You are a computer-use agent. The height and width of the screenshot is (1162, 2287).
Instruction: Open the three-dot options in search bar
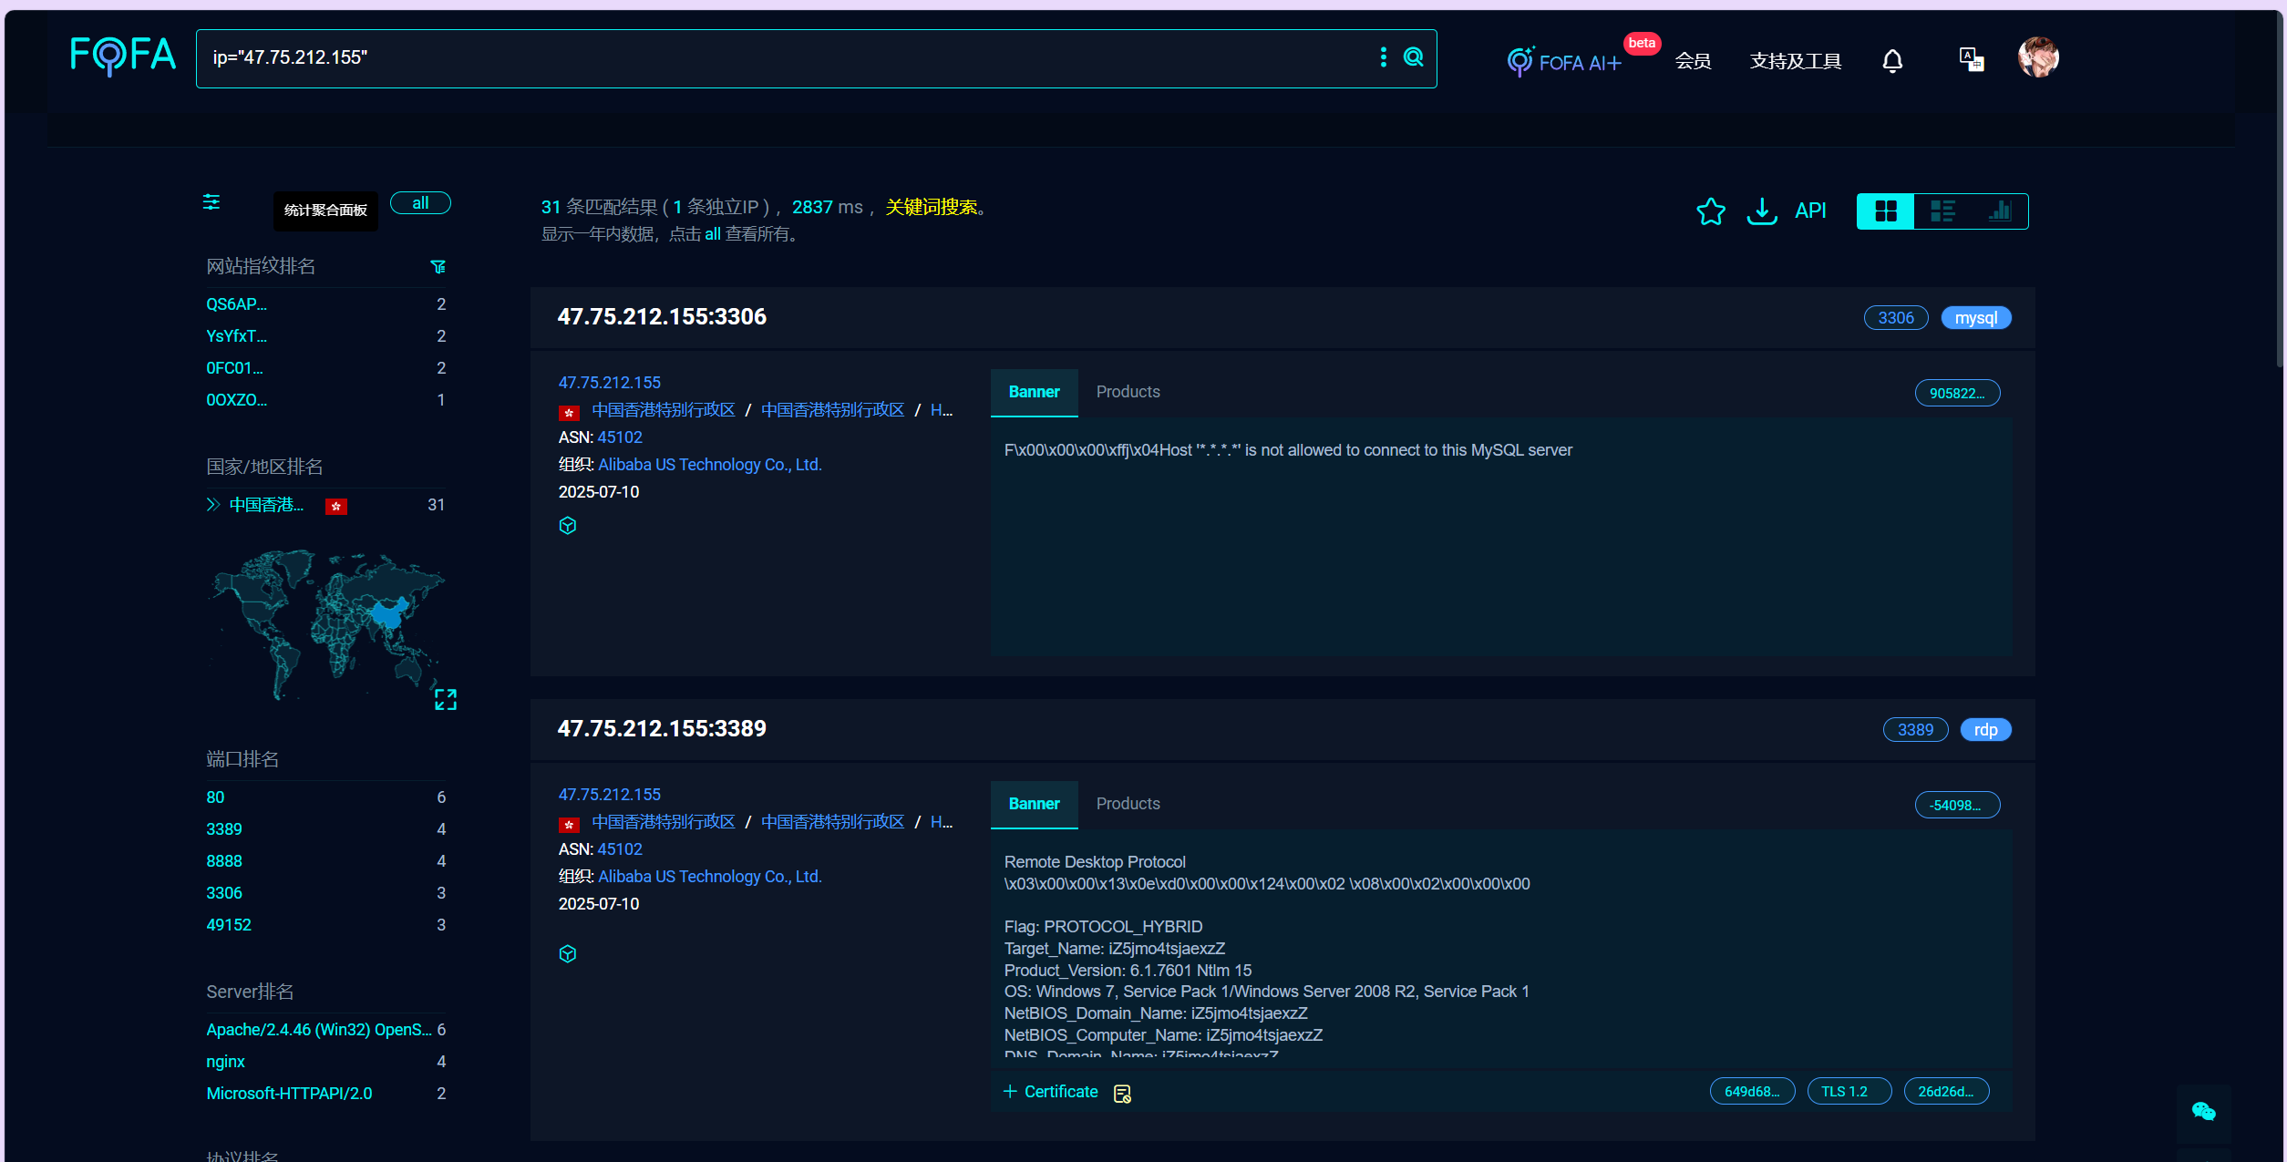pyautogui.click(x=1383, y=57)
